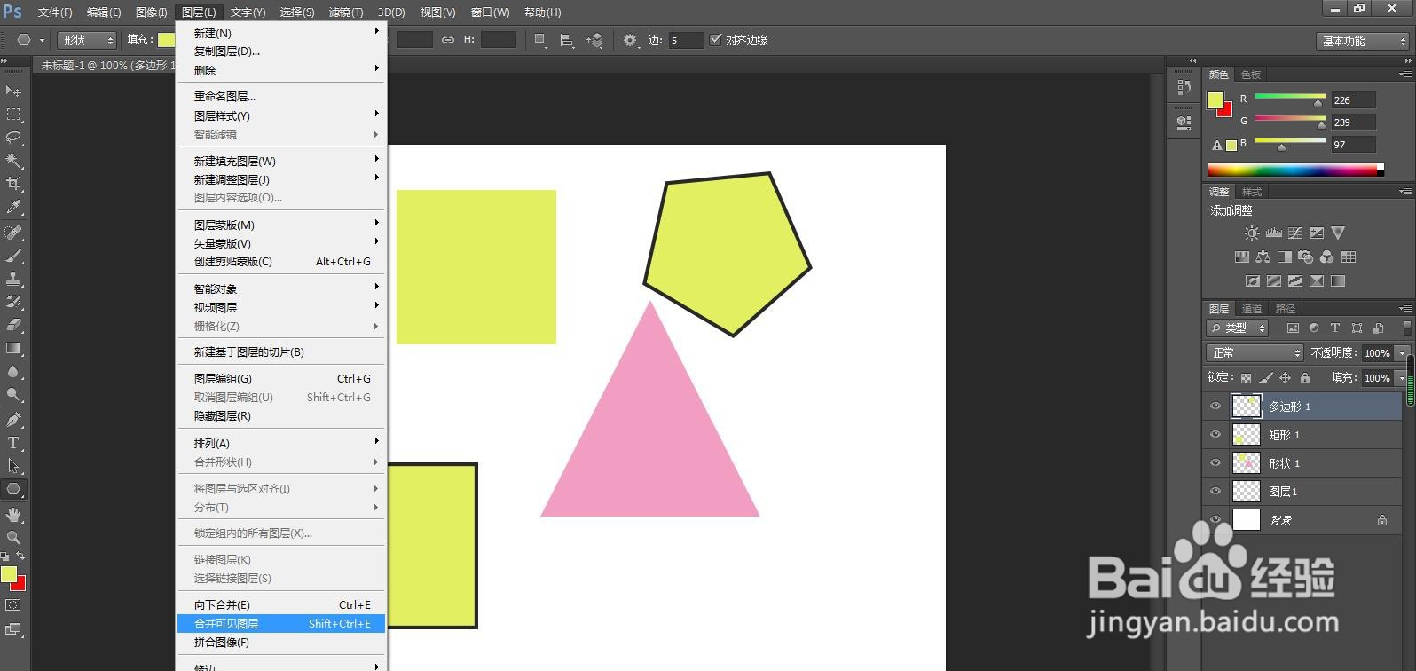Toggle lock position of layer
Screen dimensions: 1416x671
coord(1285,378)
